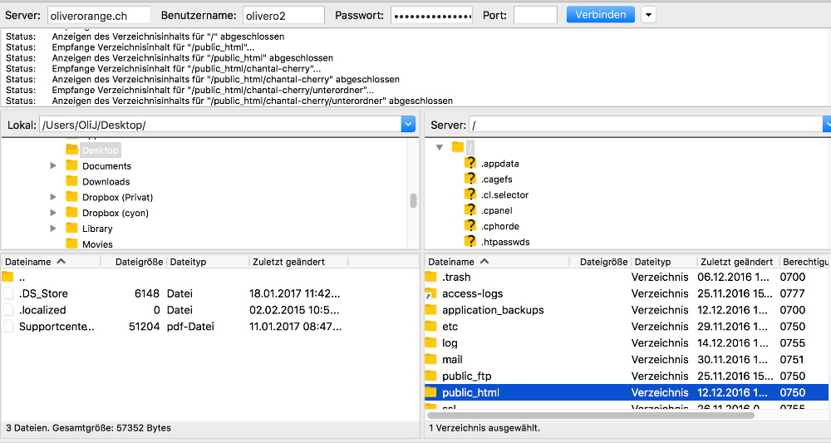This screenshot has width=831, height=443.
Task: Select remote root folder icon
Action: click(x=458, y=147)
